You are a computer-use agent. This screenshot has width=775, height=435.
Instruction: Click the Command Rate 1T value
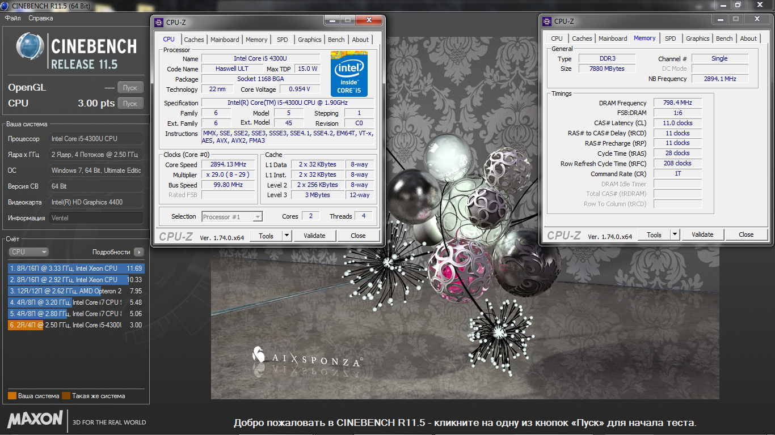click(x=677, y=174)
